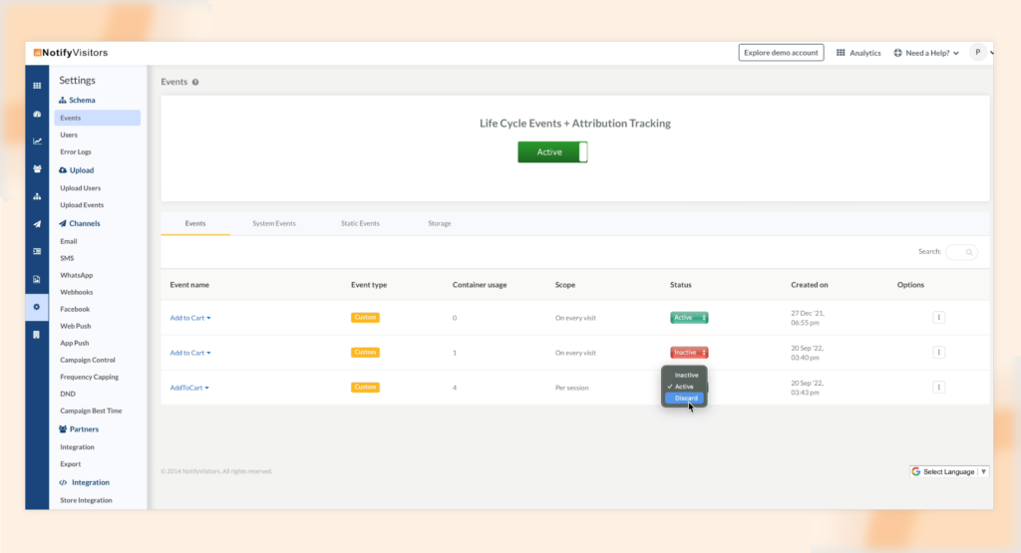Image resolution: width=1021 pixels, height=553 pixels.
Task: Open options menu for Inactive Add to Cart row
Action: click(x=938, y=352)
